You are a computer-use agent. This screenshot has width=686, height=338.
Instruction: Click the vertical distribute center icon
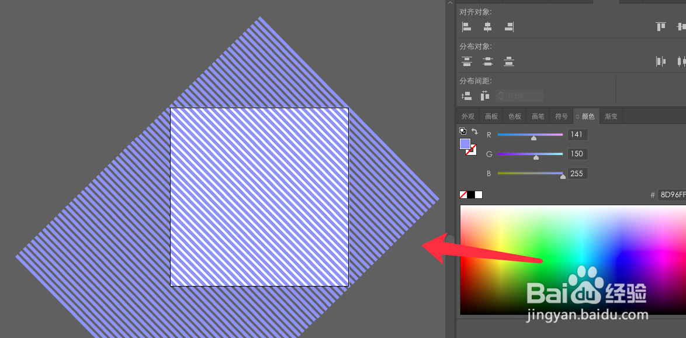click(x=488, y=61)
